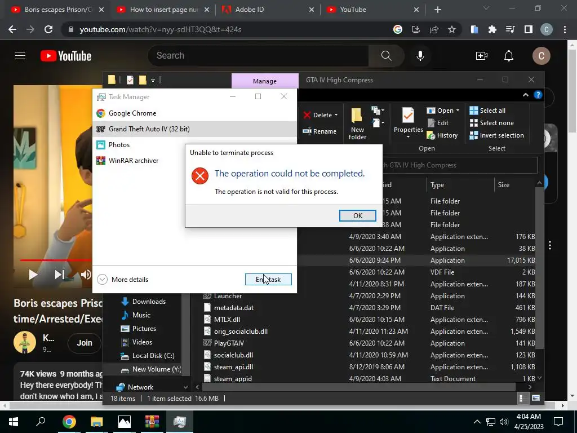Click the channel Join button

click(x=85, y=343)
